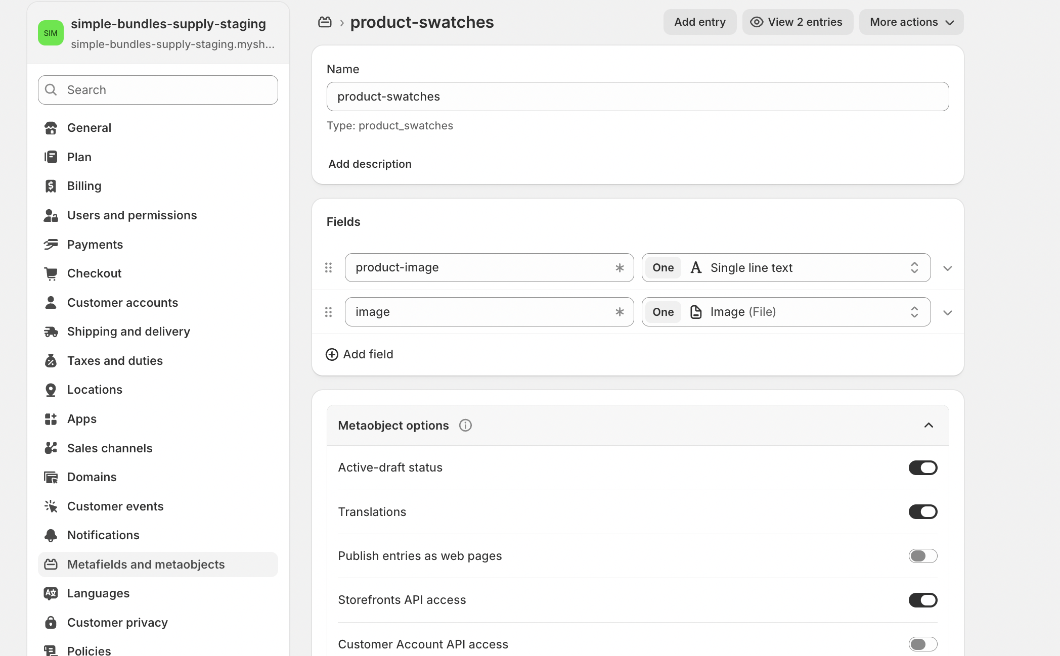Viewport: 1060px width, 656px height.
Task: Turn off the Translations toggle
Action: [922, 512]
